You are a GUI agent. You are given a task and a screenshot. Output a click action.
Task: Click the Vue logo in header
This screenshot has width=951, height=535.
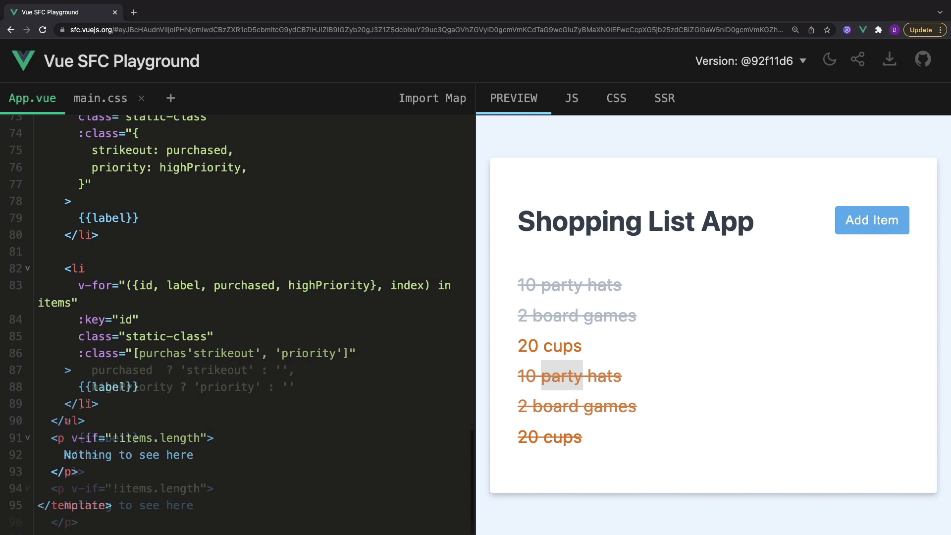pos(23,61)
